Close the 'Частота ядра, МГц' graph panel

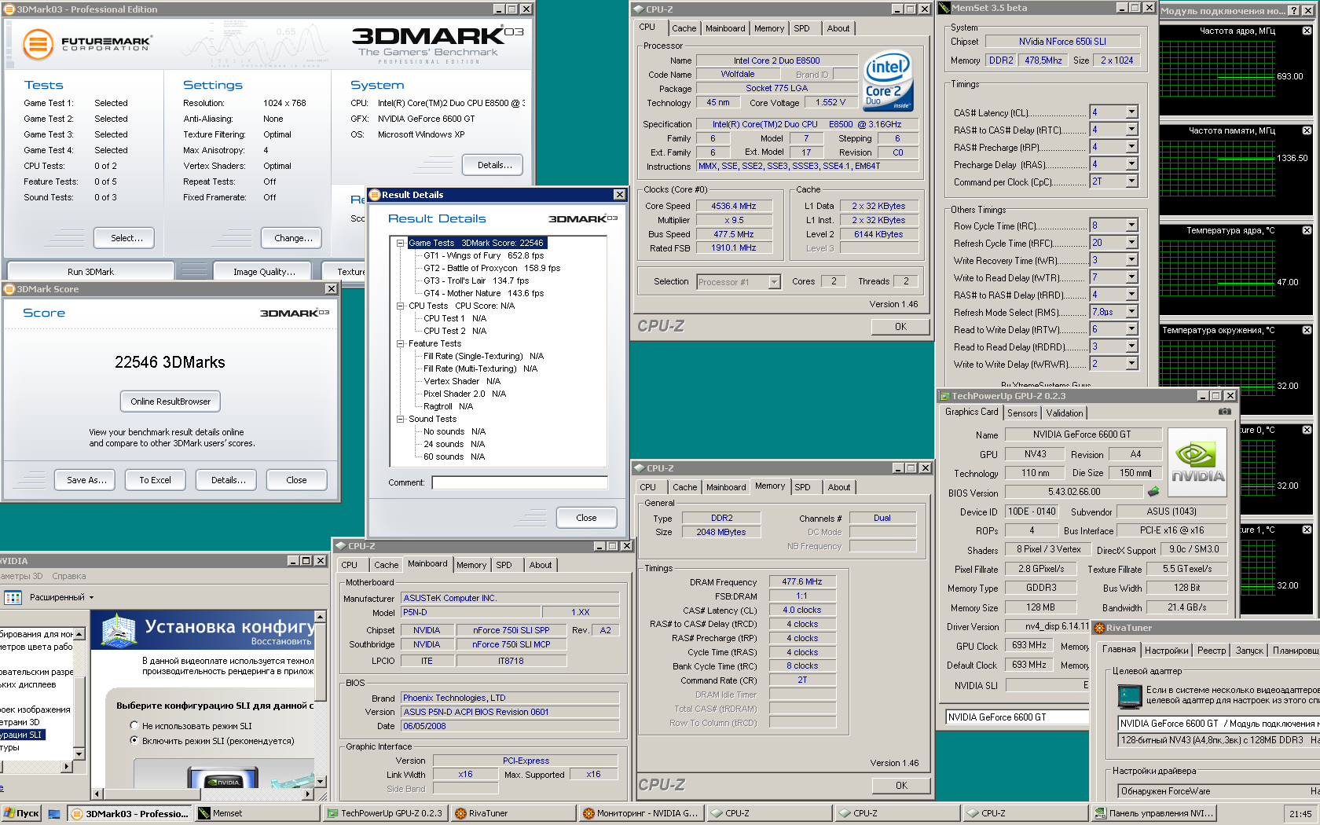pyautogui.click(x=1307, y=31)
